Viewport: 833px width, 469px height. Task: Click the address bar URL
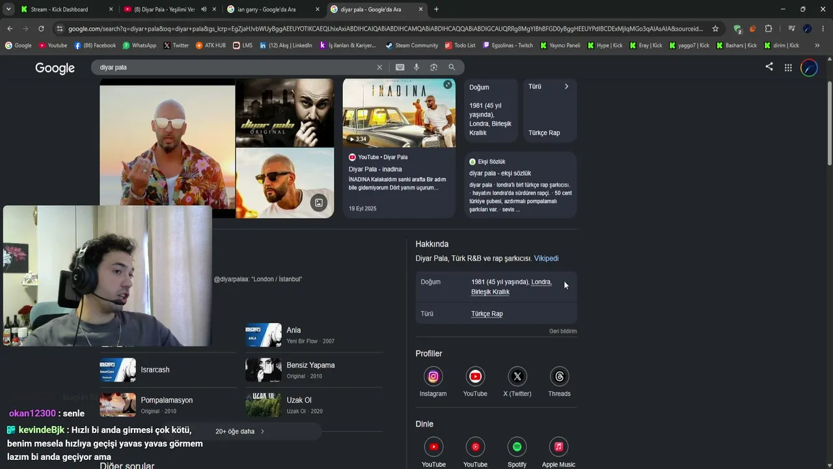pos(385,29)
